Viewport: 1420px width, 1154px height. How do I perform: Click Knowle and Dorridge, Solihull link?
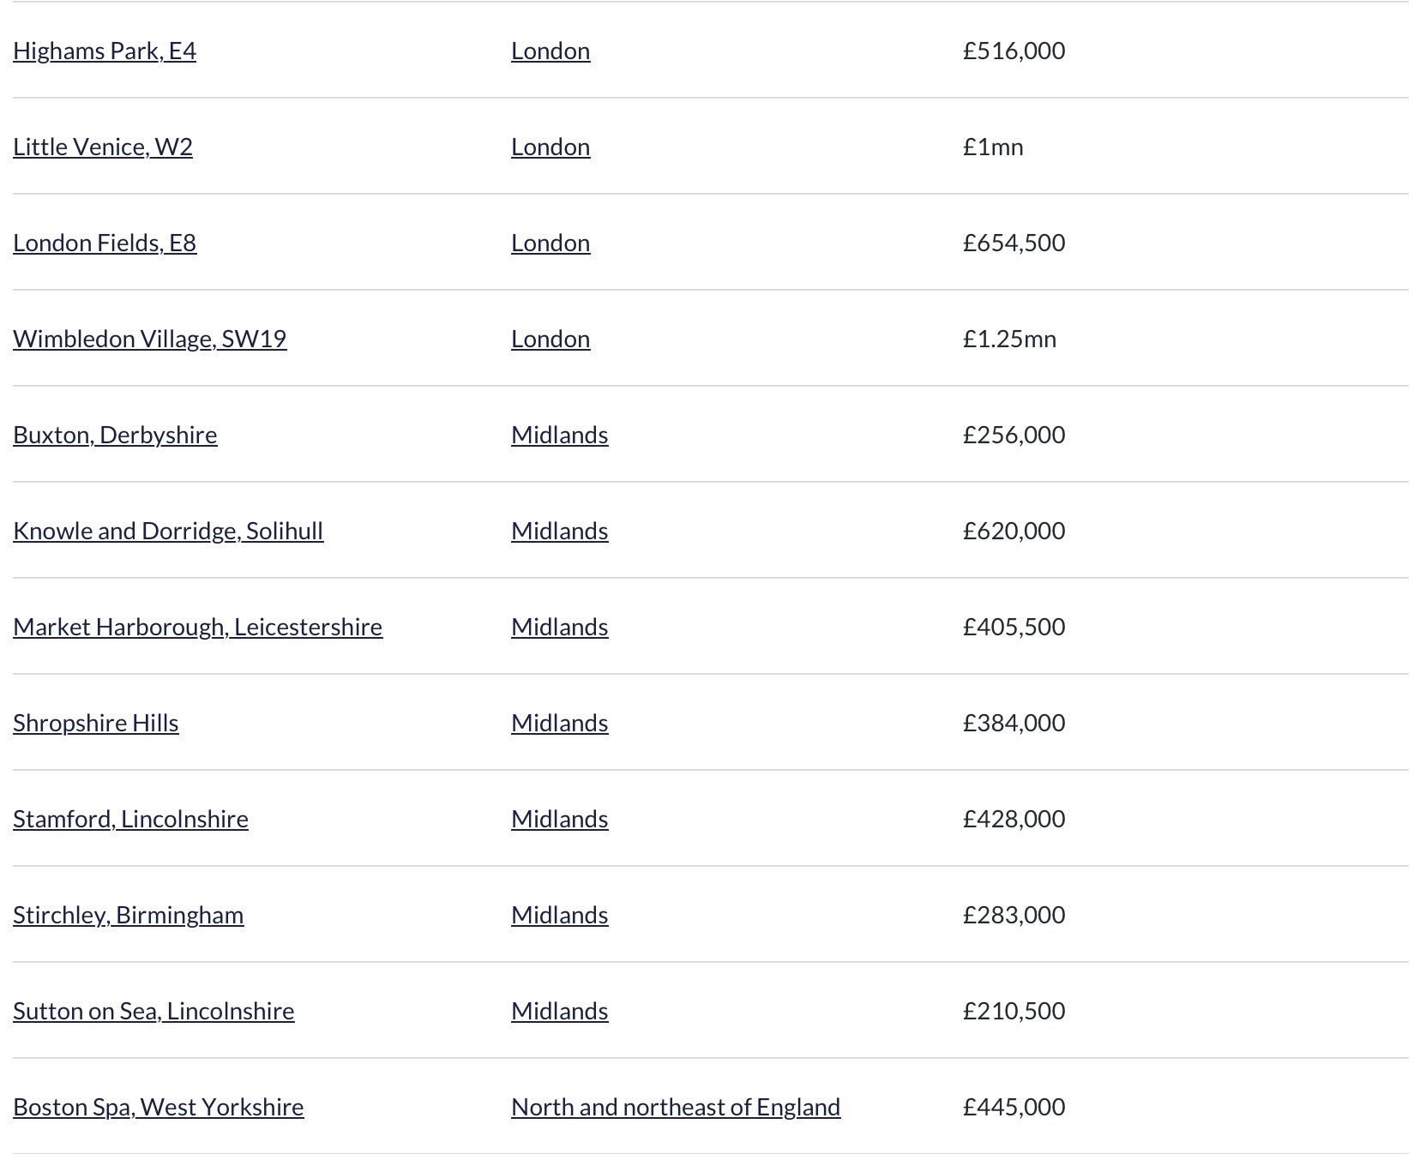(x=168, y=532)
